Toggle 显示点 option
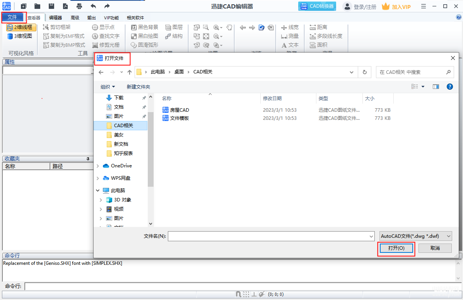Image resolution: width=463 pixels, height=300 pixels. [103, 27]
